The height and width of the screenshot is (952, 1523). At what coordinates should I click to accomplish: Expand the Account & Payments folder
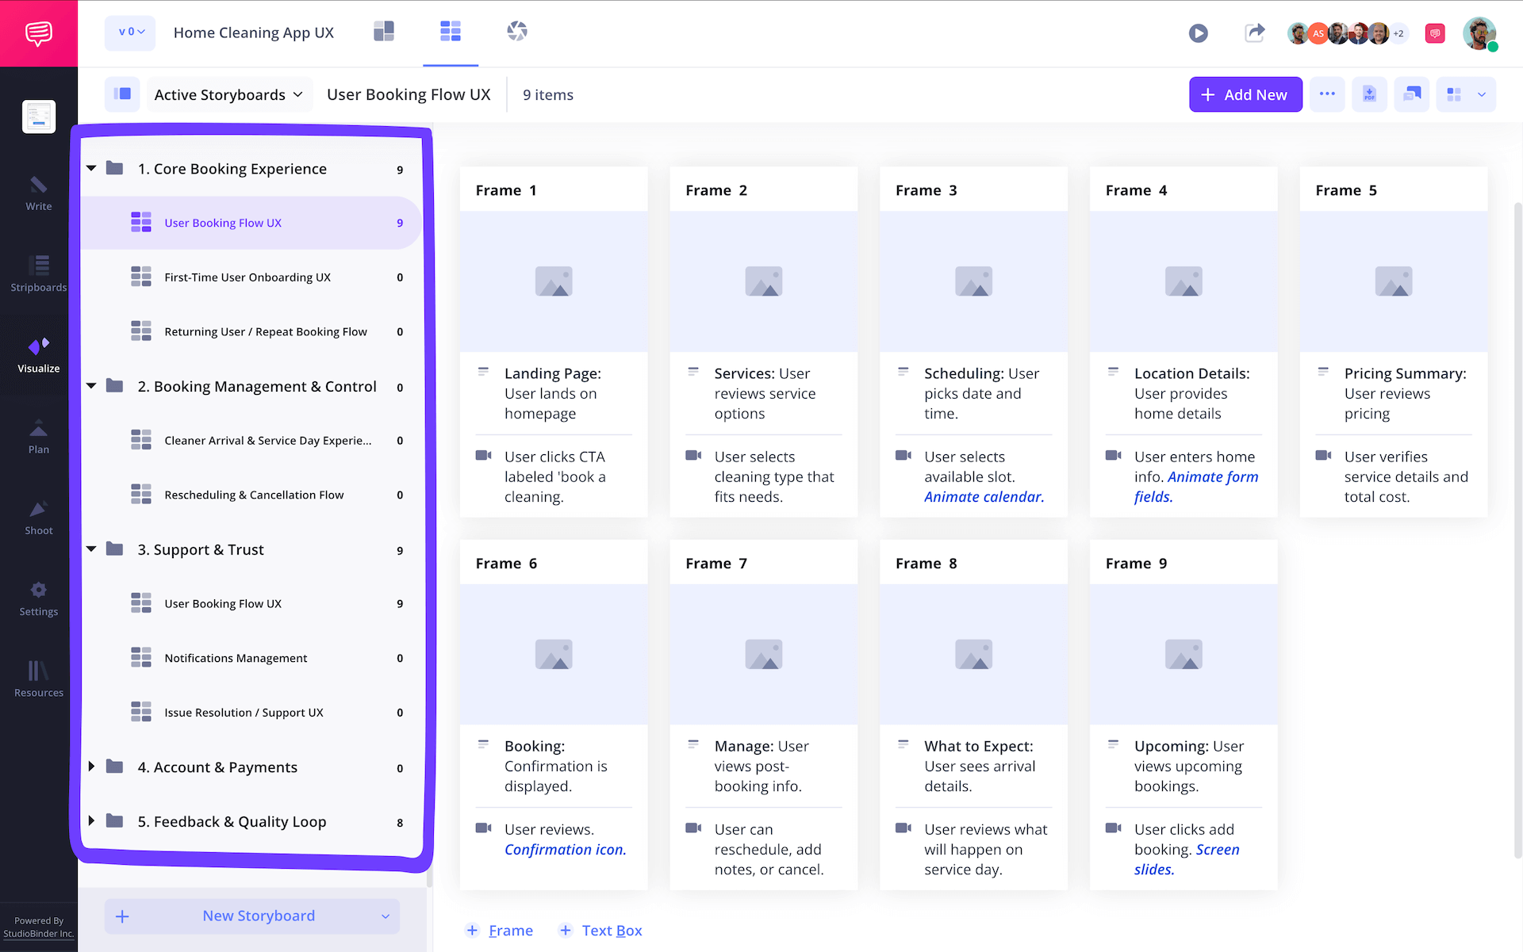90,767
